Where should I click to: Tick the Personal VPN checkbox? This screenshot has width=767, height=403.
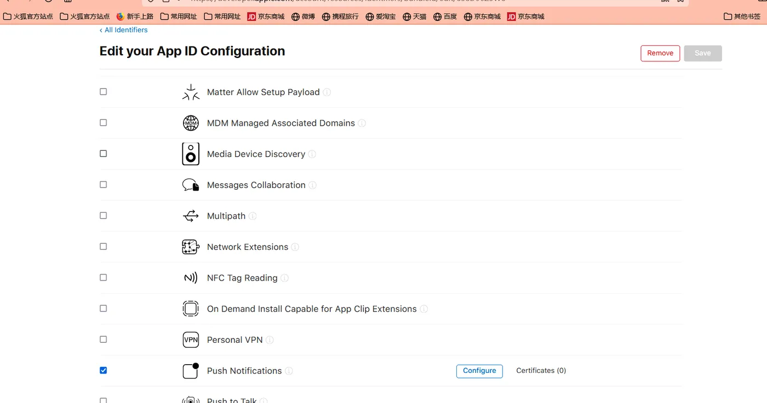click(x=103, y=339)
